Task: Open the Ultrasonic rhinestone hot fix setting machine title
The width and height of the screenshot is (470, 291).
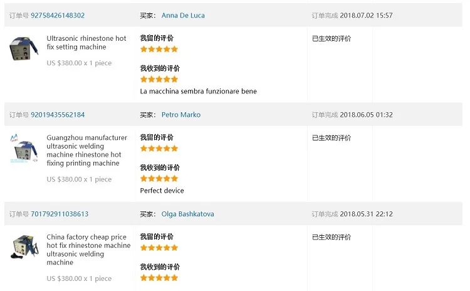Action: point(86,43)
